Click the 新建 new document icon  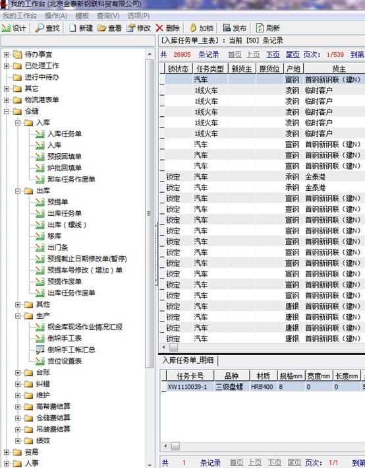click(x=72, y=28)
